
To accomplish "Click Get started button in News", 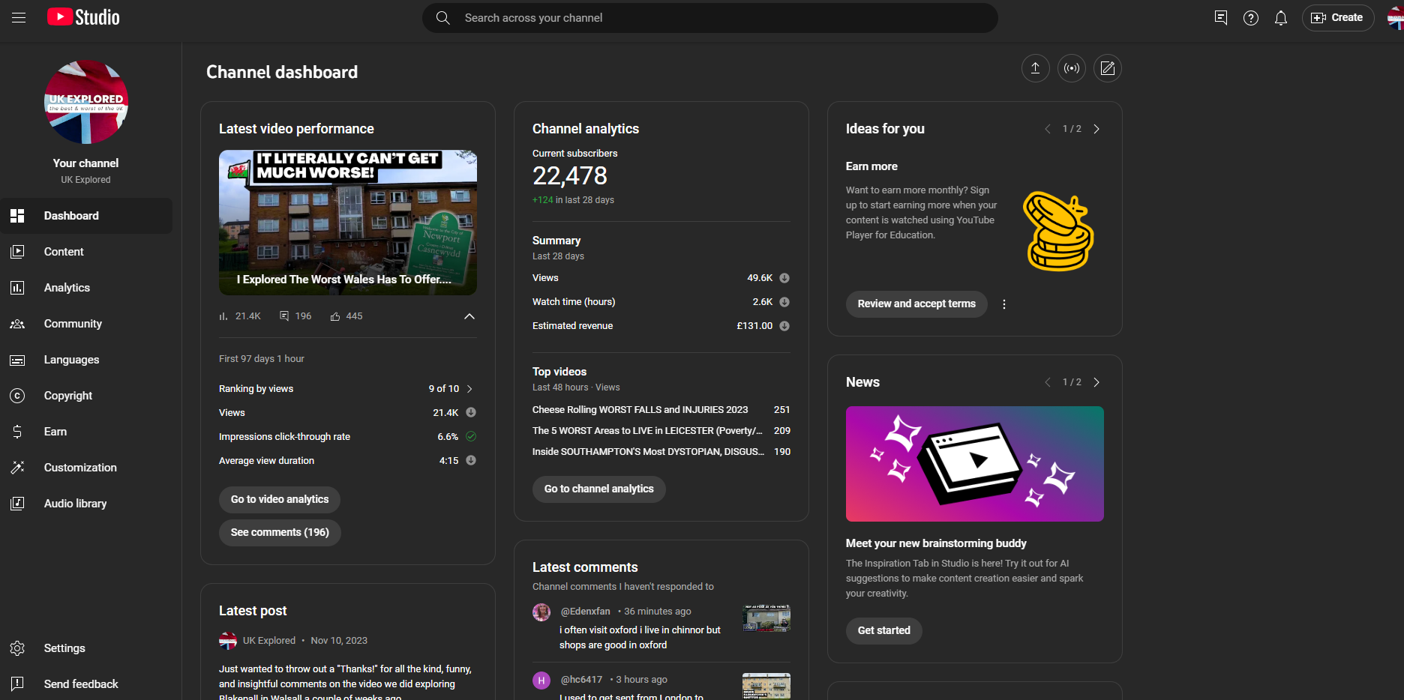I will tap(884, 630).
